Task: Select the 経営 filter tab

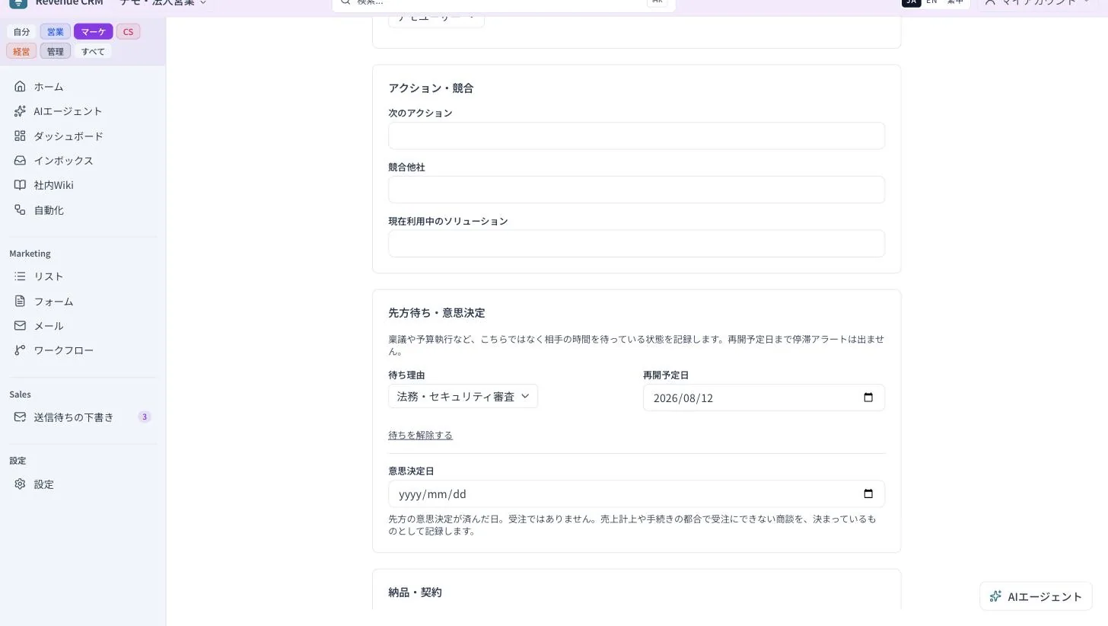Action: click(x=21, y=51)
